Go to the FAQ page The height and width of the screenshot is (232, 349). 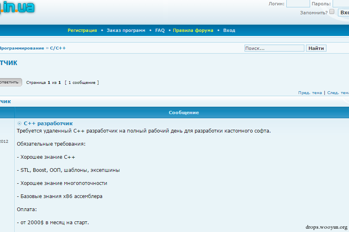(x=160, y=30)
